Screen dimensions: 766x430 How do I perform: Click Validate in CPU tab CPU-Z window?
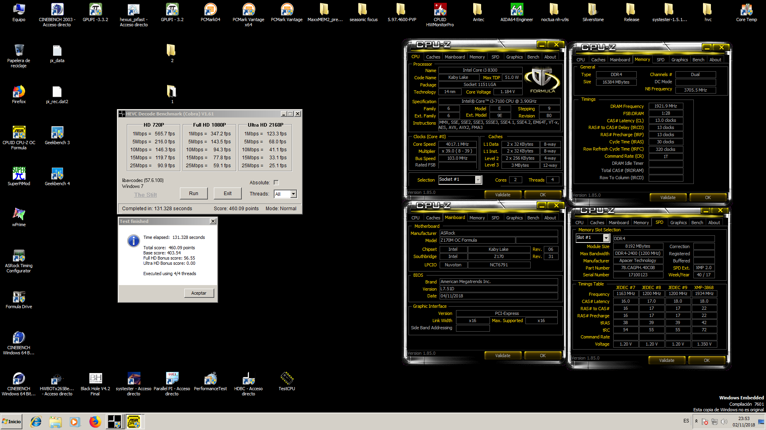503,195
